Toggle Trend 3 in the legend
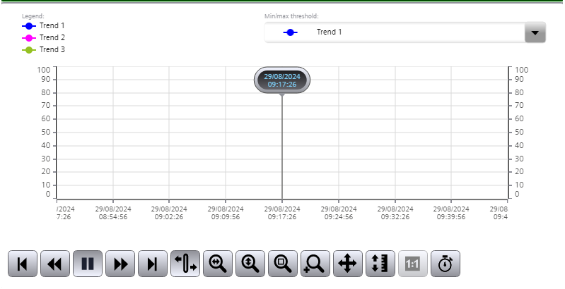 [43, 50]
